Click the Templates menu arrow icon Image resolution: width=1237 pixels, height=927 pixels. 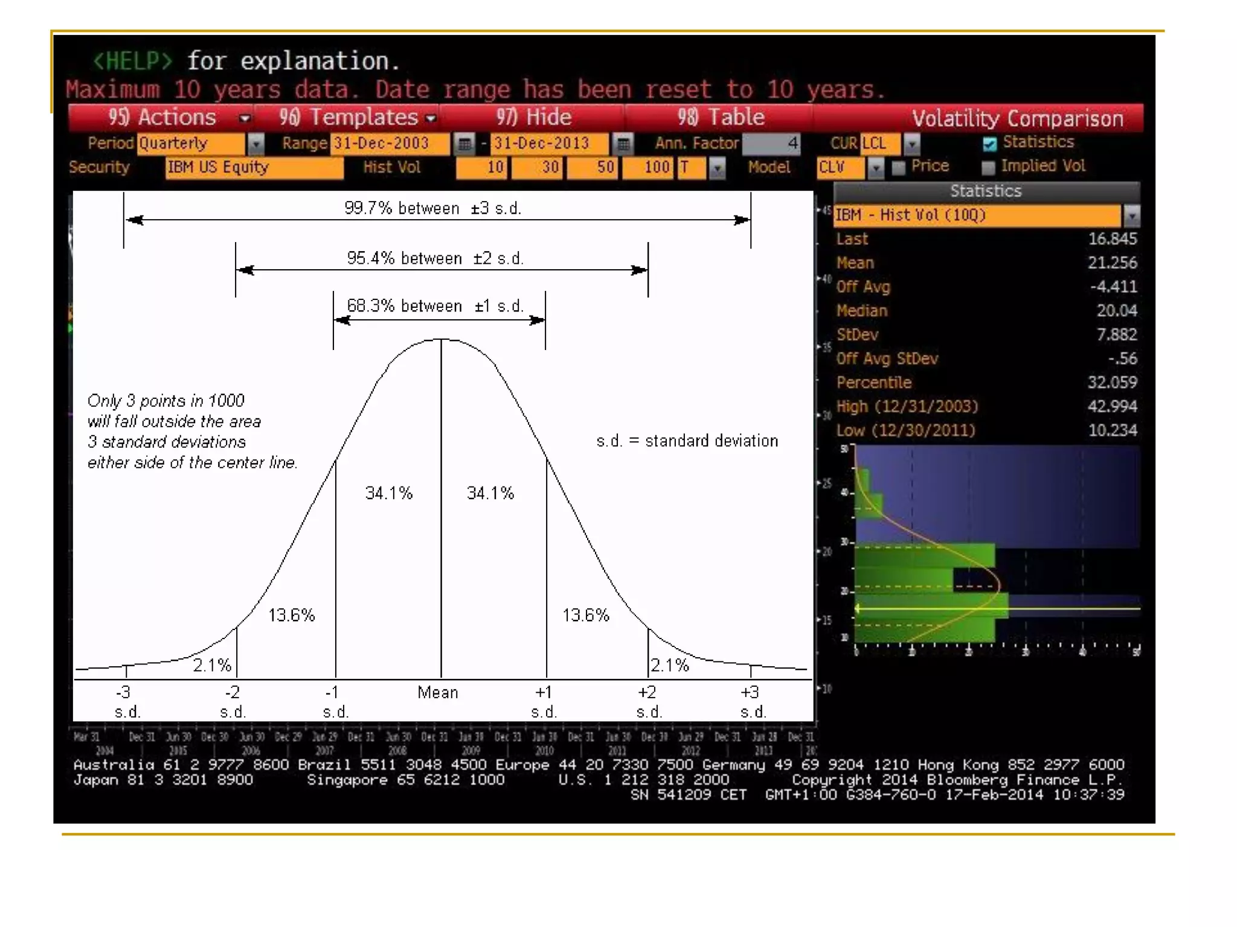pos(431,118)
